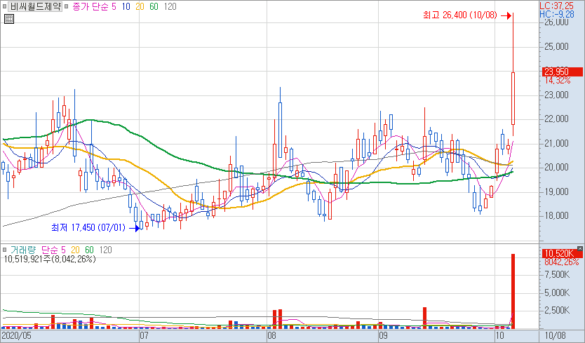Click the 25,000 price axis label

point(557,47)
